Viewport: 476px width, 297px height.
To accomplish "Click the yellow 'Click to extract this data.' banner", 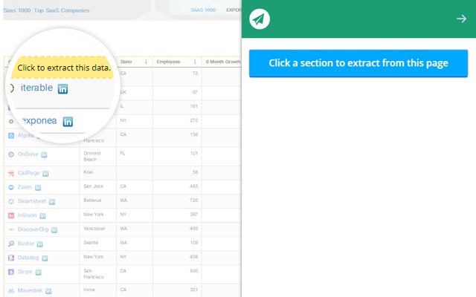I will 62,68.
